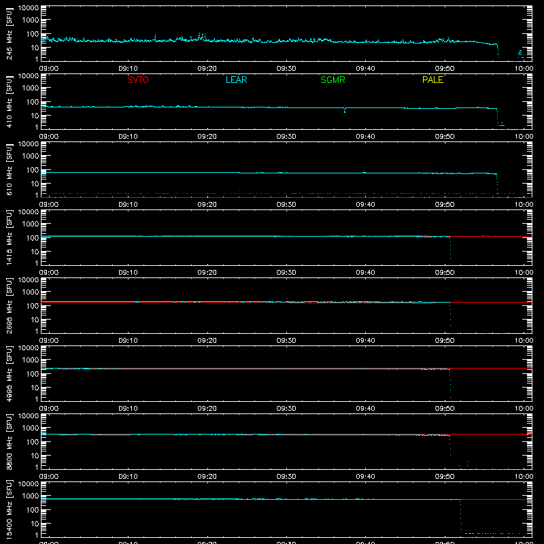This screenshot has width=544, height=544.
Task: Select the 2695 MHz [SFU] axis label
Action: tap(9, 305)
